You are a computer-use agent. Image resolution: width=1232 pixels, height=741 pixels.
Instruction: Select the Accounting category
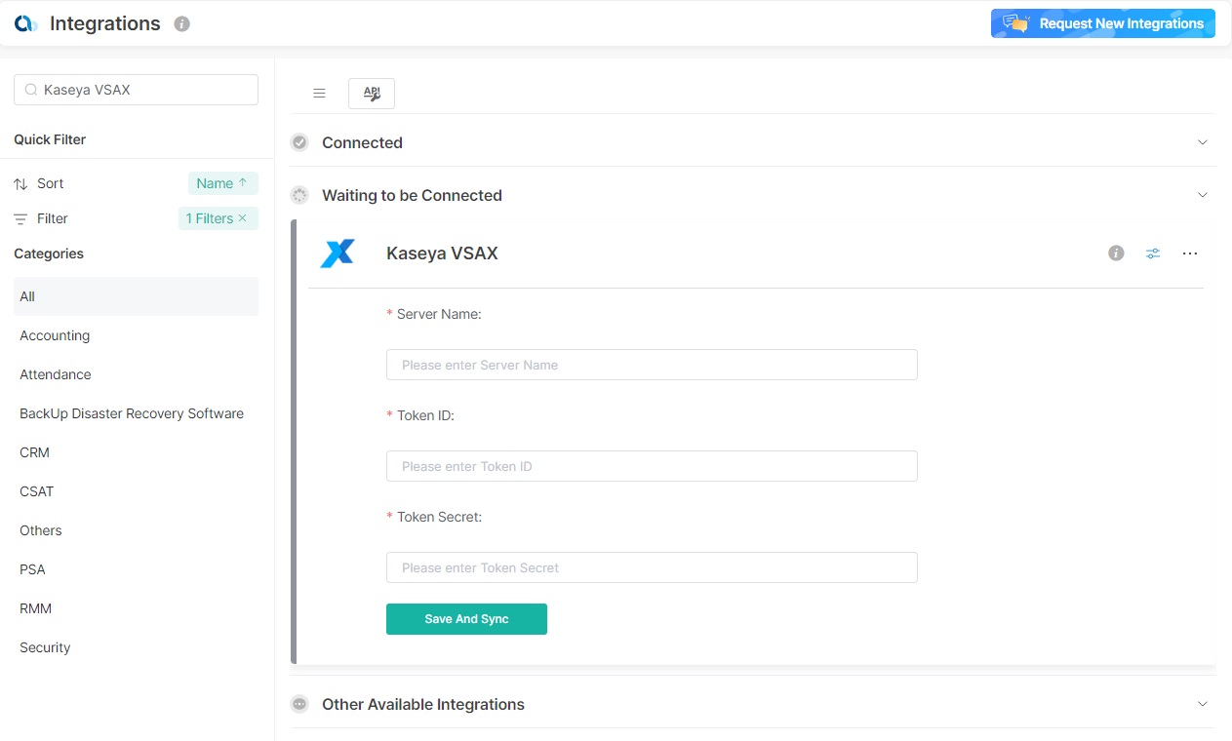(x=55, y=335)
